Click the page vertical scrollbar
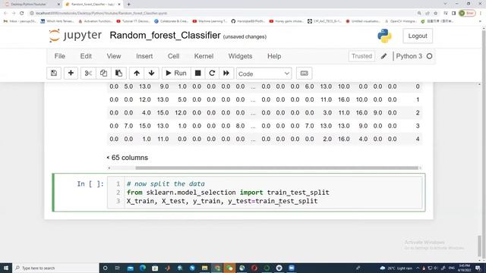The width and height of the screenshot is (486, 273). point(479,246)
